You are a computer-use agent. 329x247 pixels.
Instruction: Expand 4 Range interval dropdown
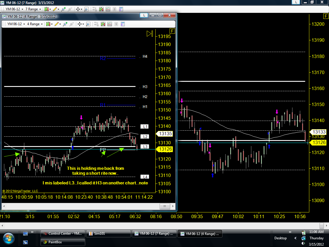point(42,24)
